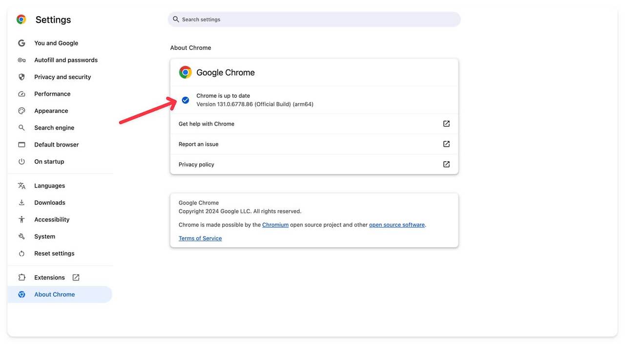Open external link icon for Privacy policy

tap(446, 164)
